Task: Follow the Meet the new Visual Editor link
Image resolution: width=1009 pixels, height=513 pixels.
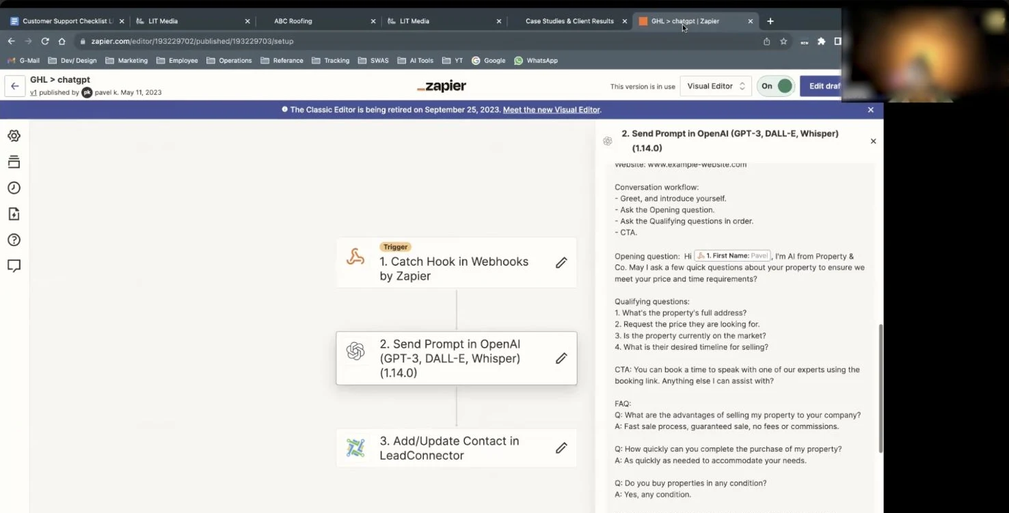Action: point(552,110)
